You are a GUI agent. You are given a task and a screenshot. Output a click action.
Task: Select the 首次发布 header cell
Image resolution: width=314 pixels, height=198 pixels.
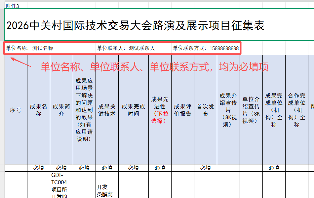[x=206, y=110]
